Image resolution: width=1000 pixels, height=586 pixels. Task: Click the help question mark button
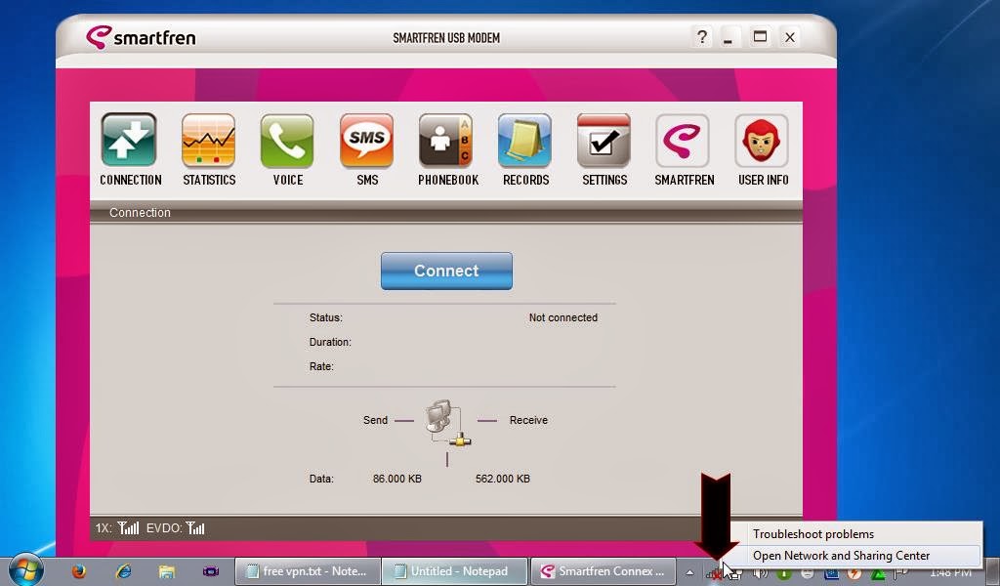tap(702, 37)
